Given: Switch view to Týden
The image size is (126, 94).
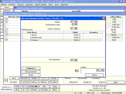Looking at the screenshot, I should point(55,86).
